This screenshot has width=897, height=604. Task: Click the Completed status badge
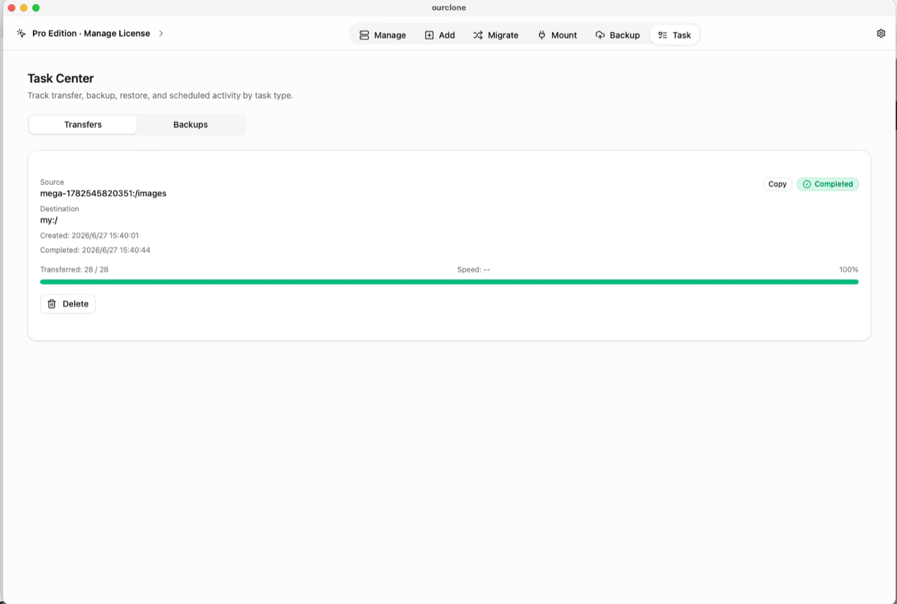828,184
